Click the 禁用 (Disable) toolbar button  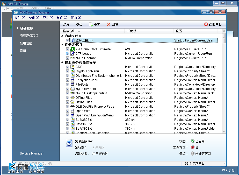click(66, 24)
